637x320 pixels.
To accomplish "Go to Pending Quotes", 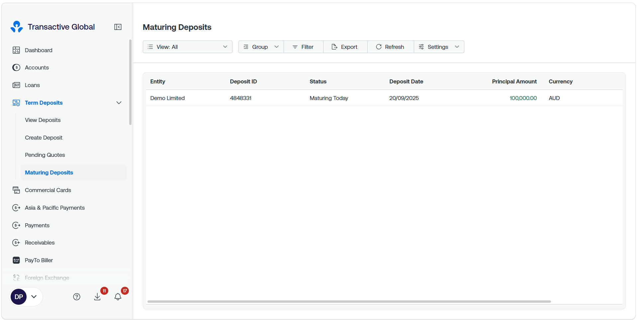I will click(45, 155).
